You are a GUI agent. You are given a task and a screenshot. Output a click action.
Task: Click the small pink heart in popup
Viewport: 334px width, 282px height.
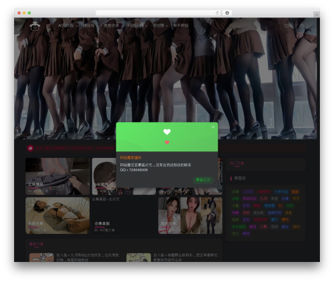point(167,143)
